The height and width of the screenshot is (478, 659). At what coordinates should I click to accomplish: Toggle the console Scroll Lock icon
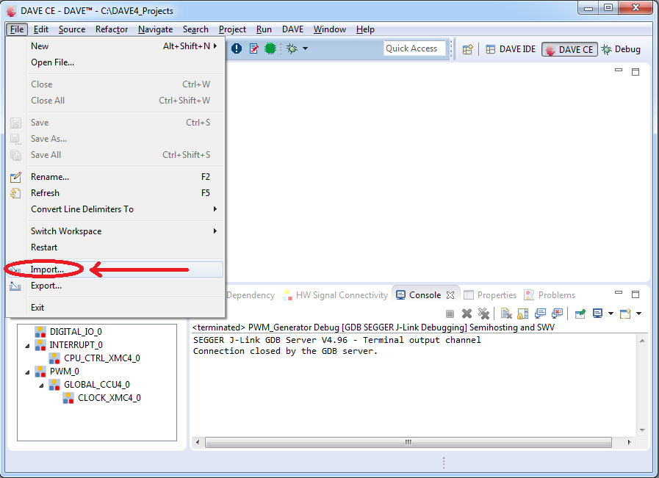pyautogui.click(x=523, y=314)
